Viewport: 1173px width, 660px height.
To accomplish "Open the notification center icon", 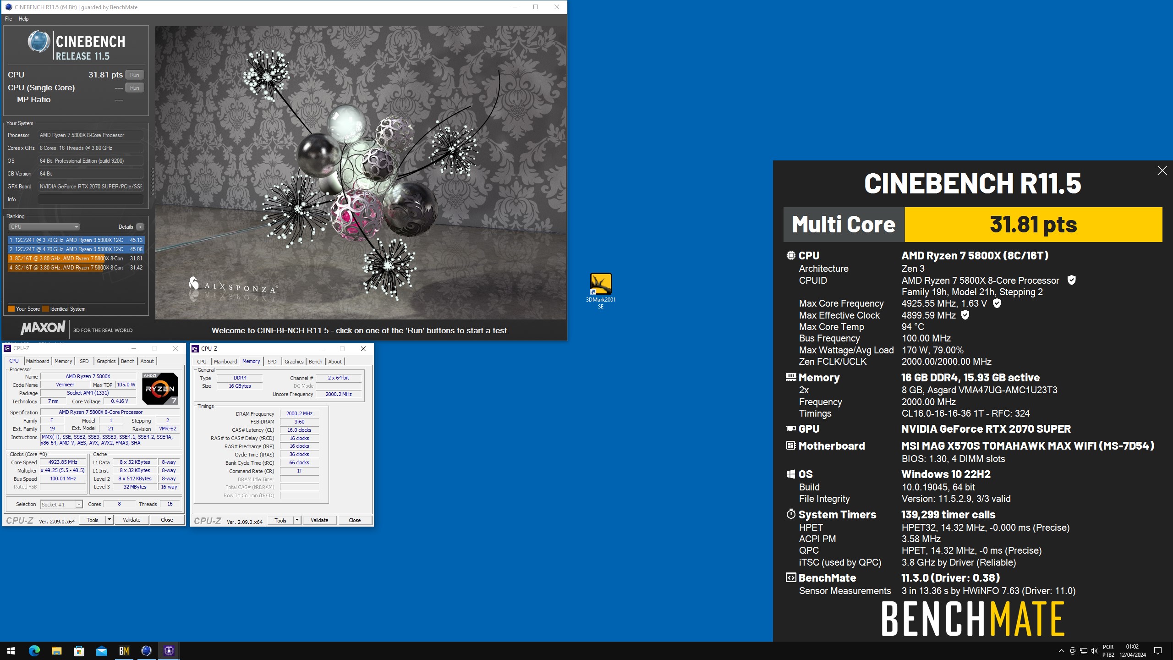I will [x=1158, y=651].
